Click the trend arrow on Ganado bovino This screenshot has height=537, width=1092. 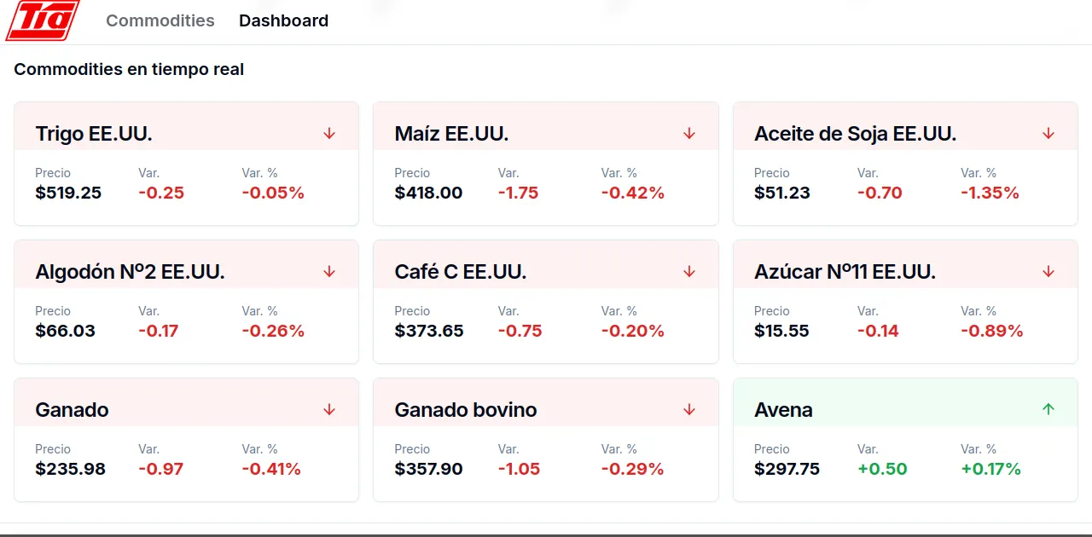(688, 409)
